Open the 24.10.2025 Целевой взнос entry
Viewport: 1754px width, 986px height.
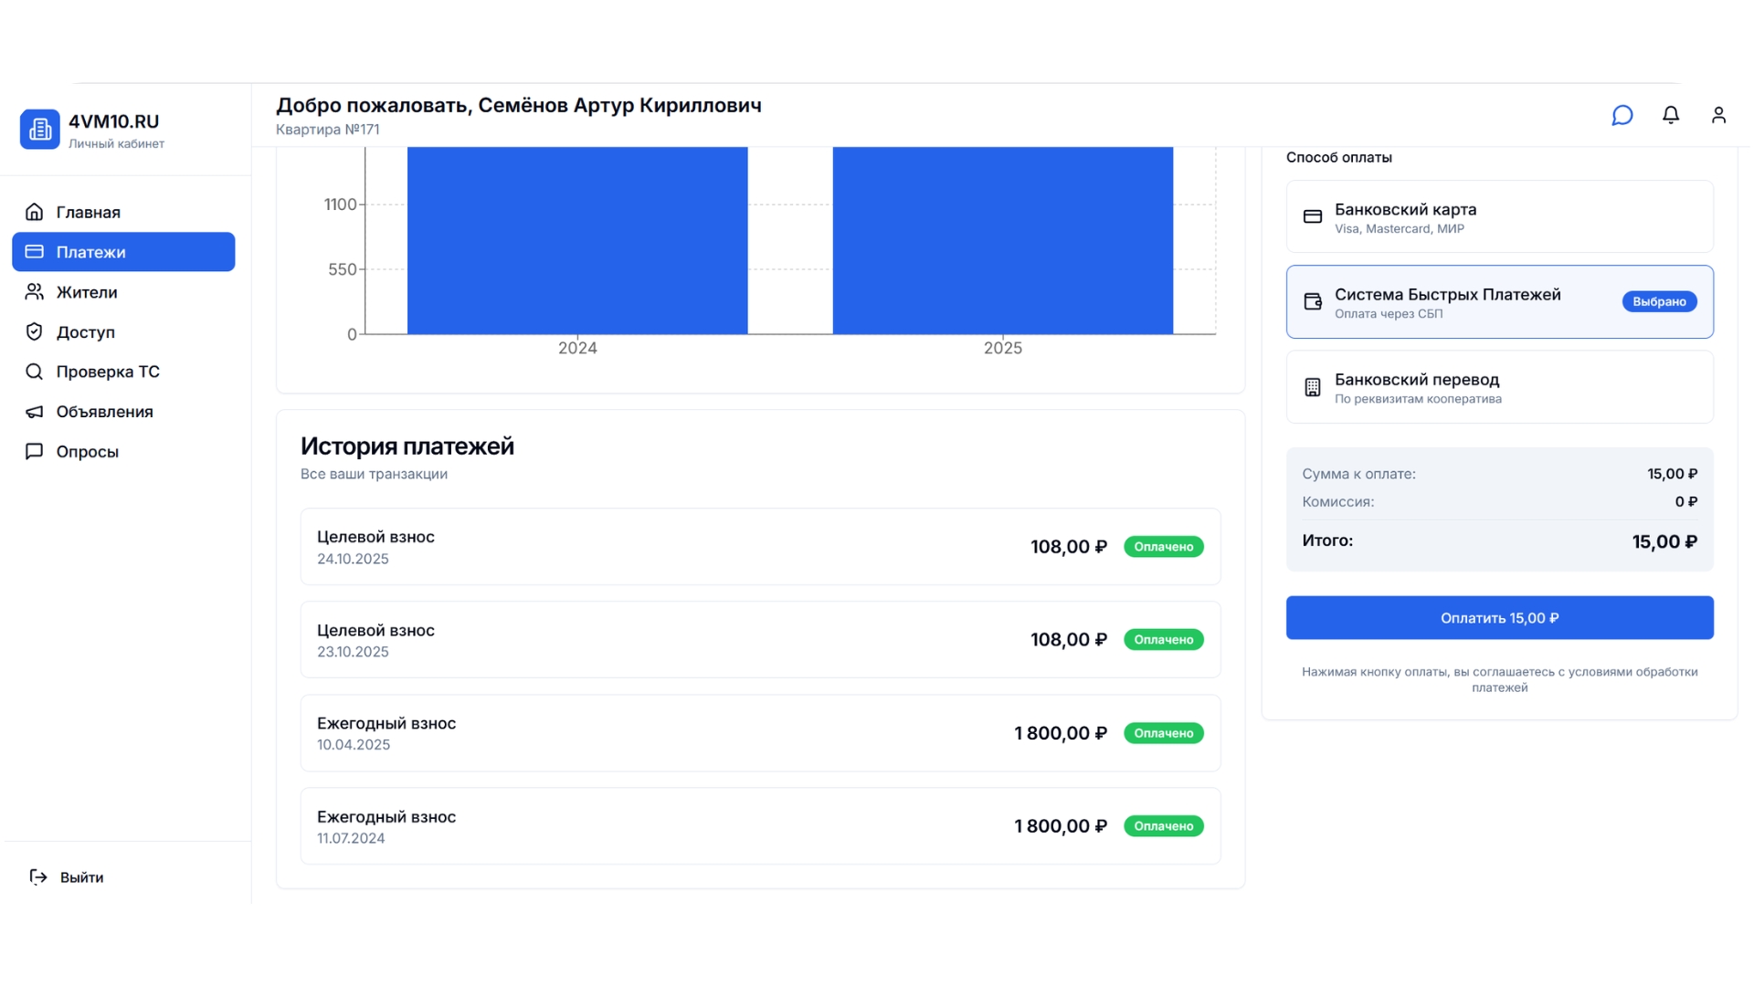(760, 547)
